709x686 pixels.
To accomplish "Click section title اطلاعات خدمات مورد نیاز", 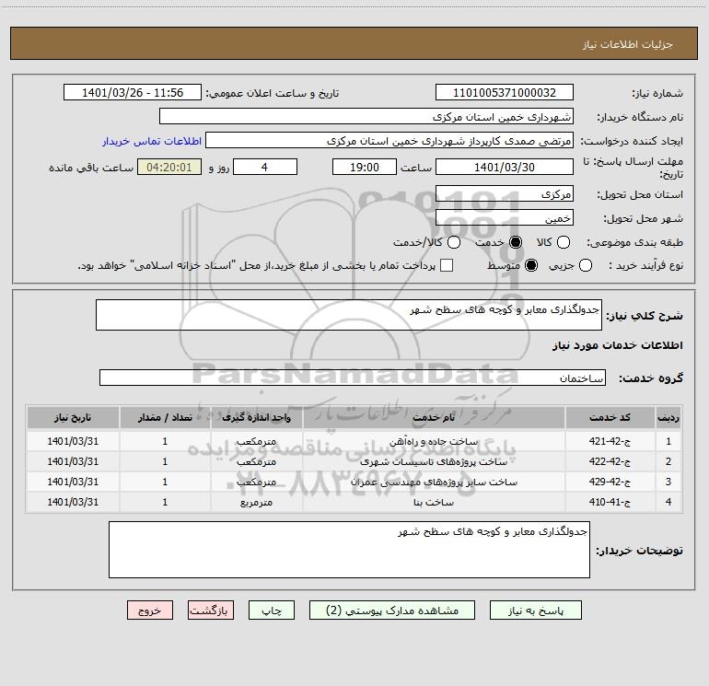I will (x=617, y=345).
